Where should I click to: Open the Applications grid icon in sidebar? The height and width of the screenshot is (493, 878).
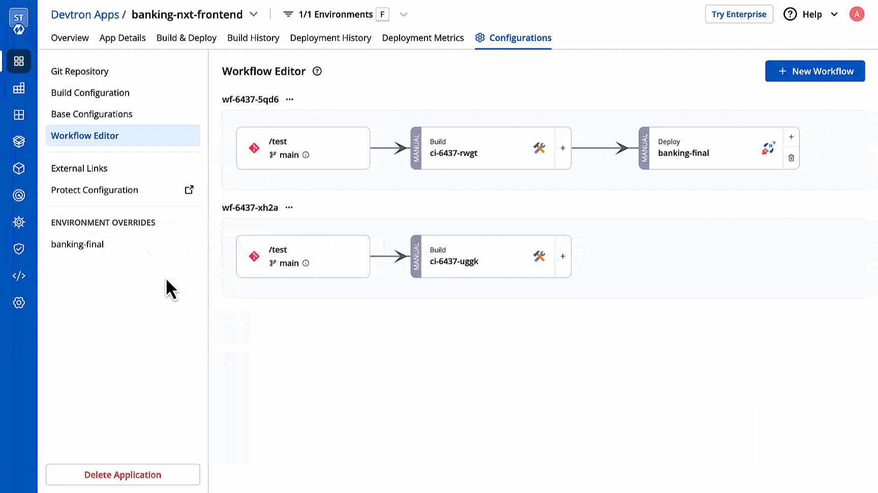coord(19,61)
